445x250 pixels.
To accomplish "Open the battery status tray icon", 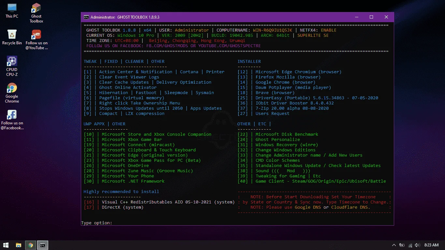I will coord(402,245).
